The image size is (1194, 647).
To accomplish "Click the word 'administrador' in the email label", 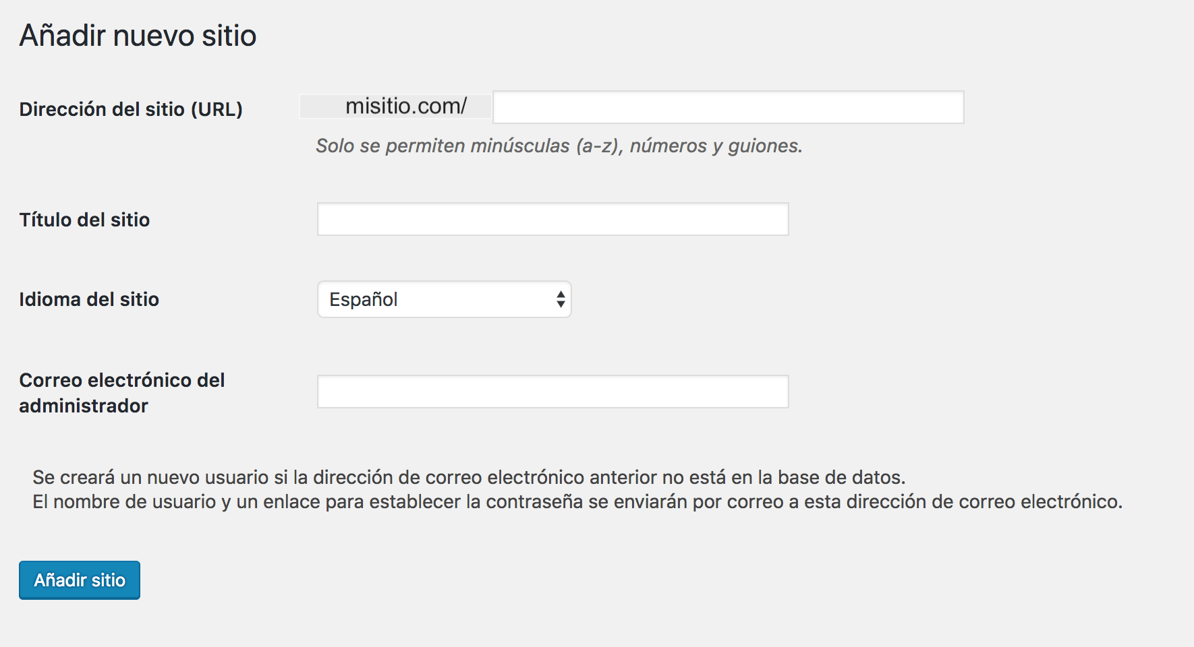I will [x=84, y=406].
